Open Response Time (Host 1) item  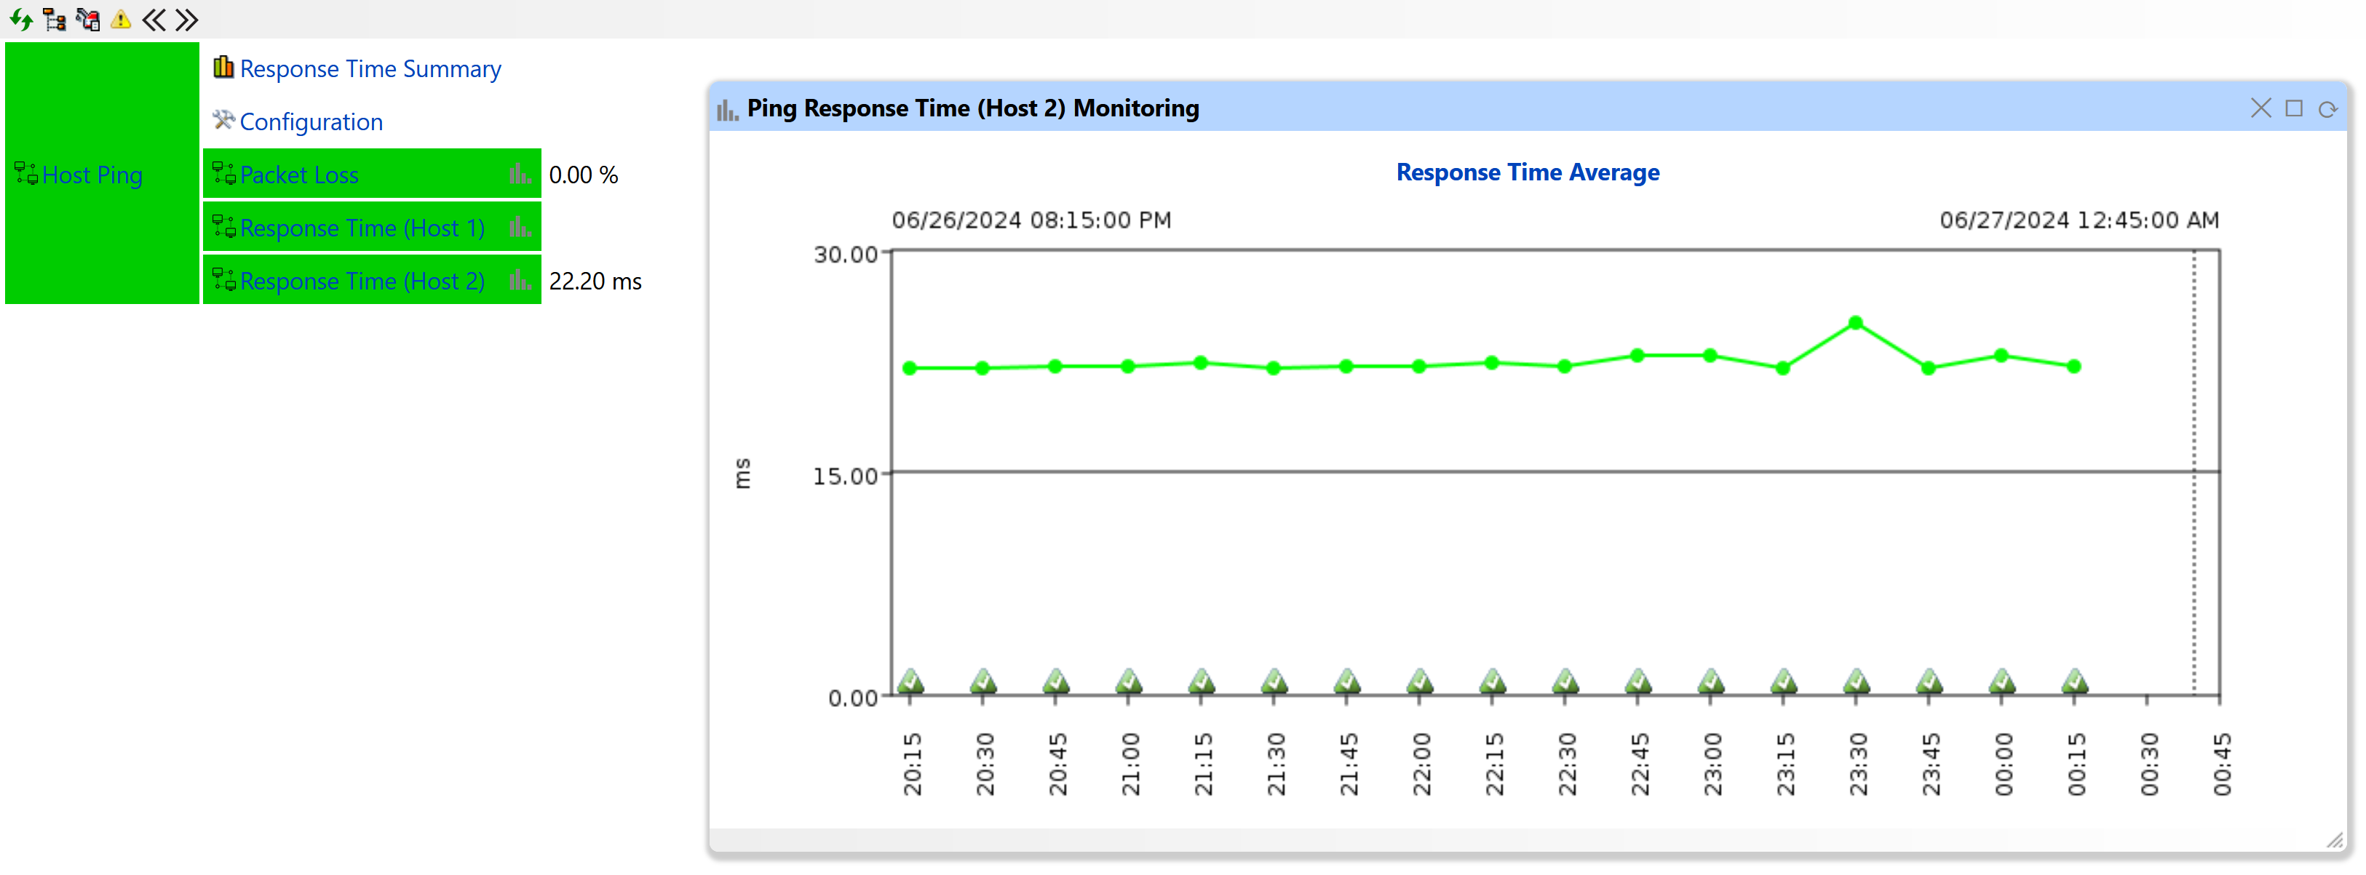click(x=362, y=228)
